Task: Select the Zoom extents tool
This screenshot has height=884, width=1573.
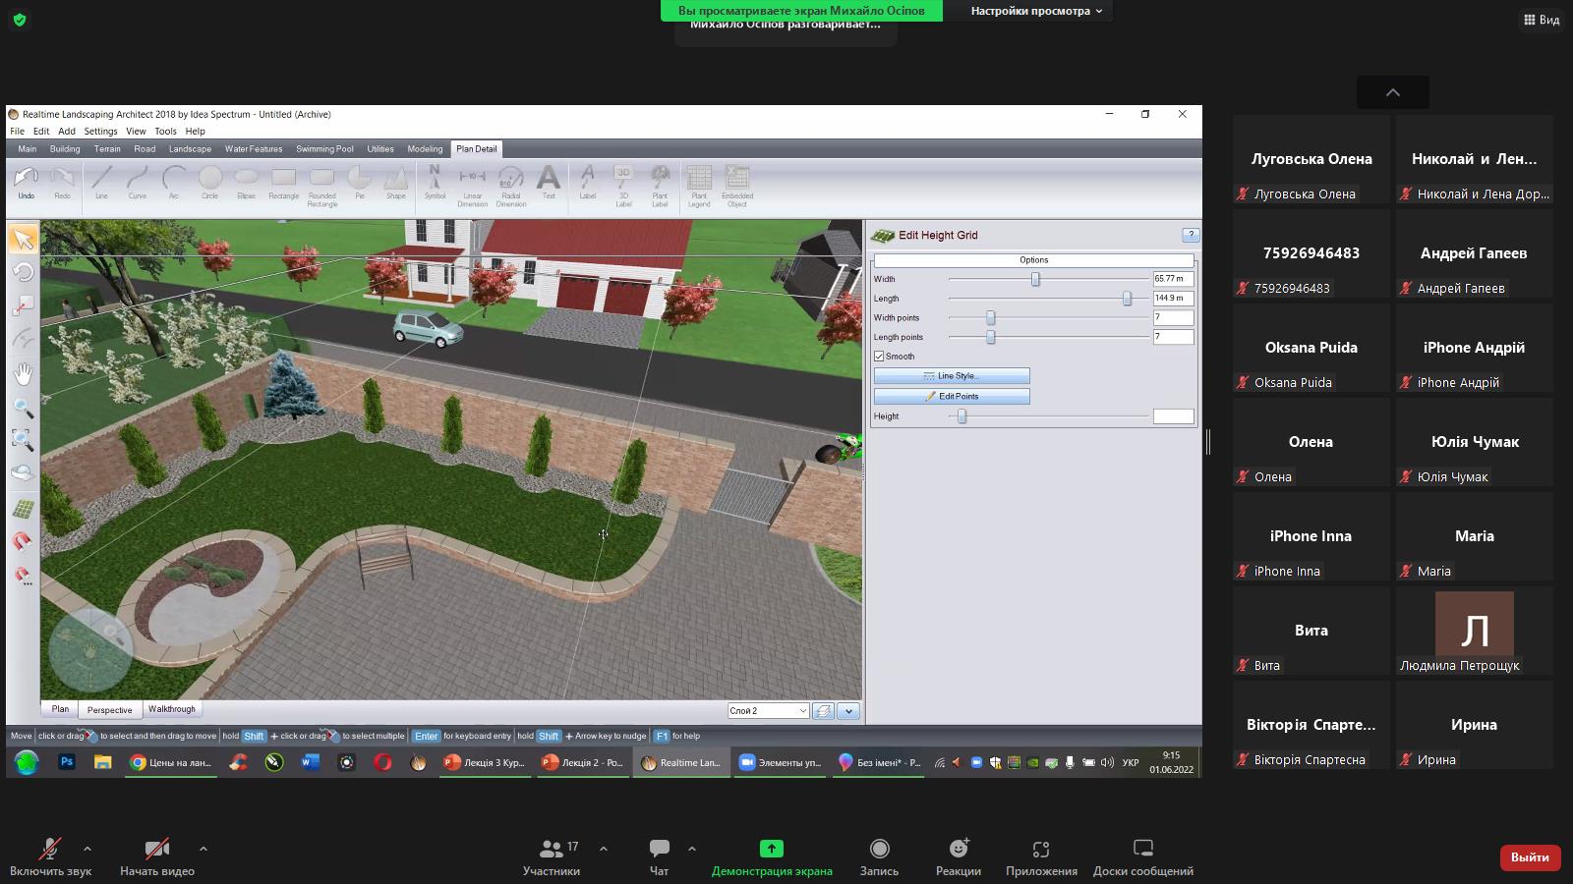Action: pyautogui.click(x=23, y=440)
